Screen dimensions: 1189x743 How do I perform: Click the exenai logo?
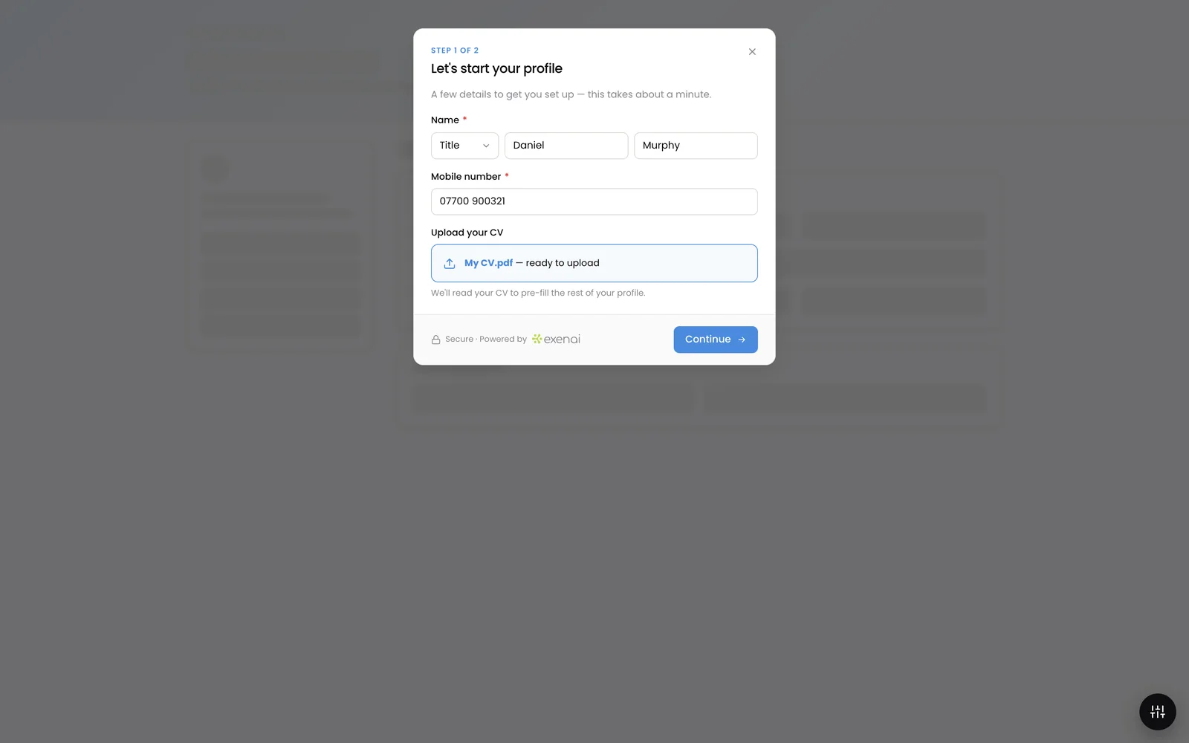point(556,339)
